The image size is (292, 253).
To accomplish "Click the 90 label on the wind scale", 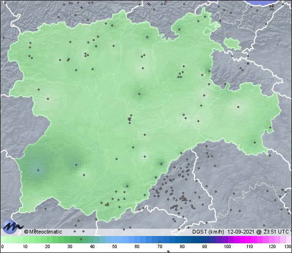I will pos(205,247).
